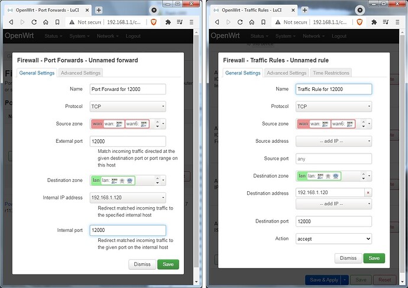The height and width of the screenshot is (288, 408).
Task: Open Internal IP address dropdown
Action: point(128,198)
